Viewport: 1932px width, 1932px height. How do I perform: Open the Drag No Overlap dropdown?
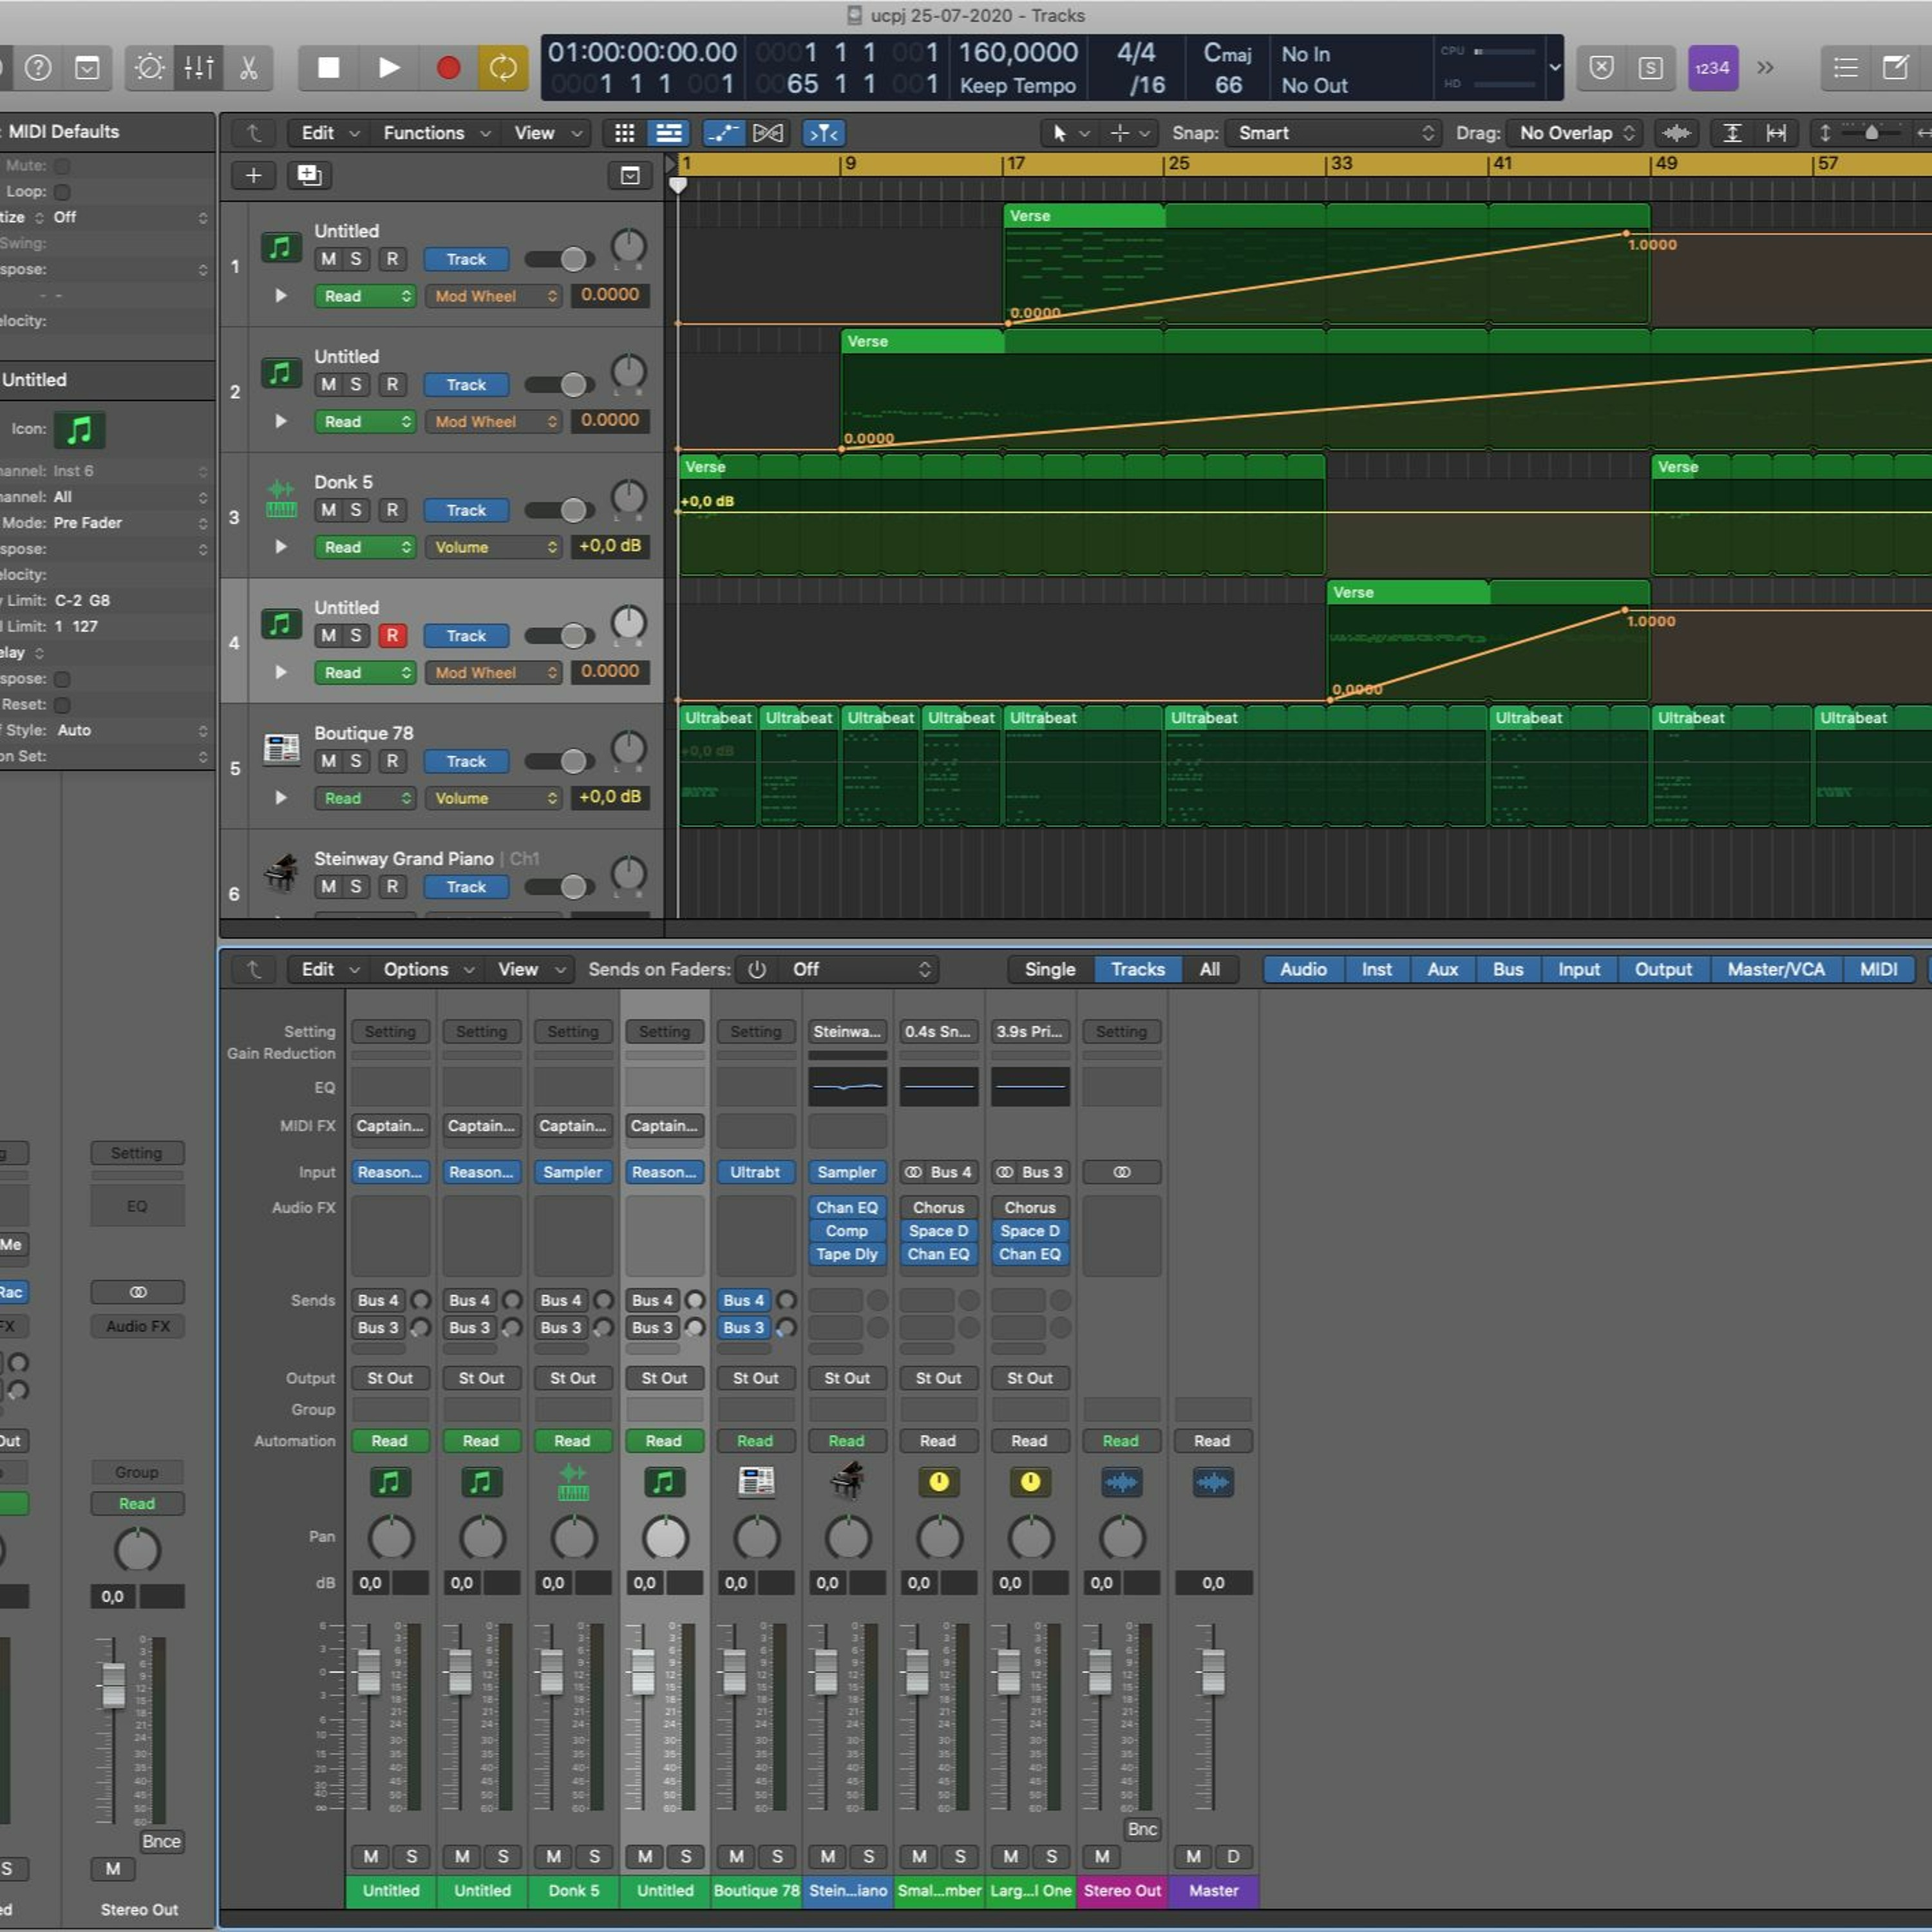[x=1576, y=133]
